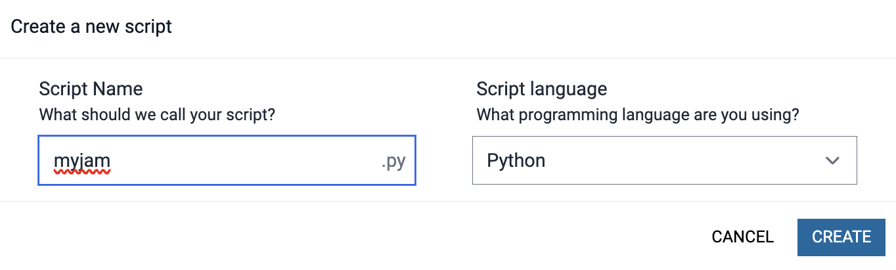Click blank area between Python and chevron
The height and width of the screenshot is (270, 896).
(x=683, y=160)
